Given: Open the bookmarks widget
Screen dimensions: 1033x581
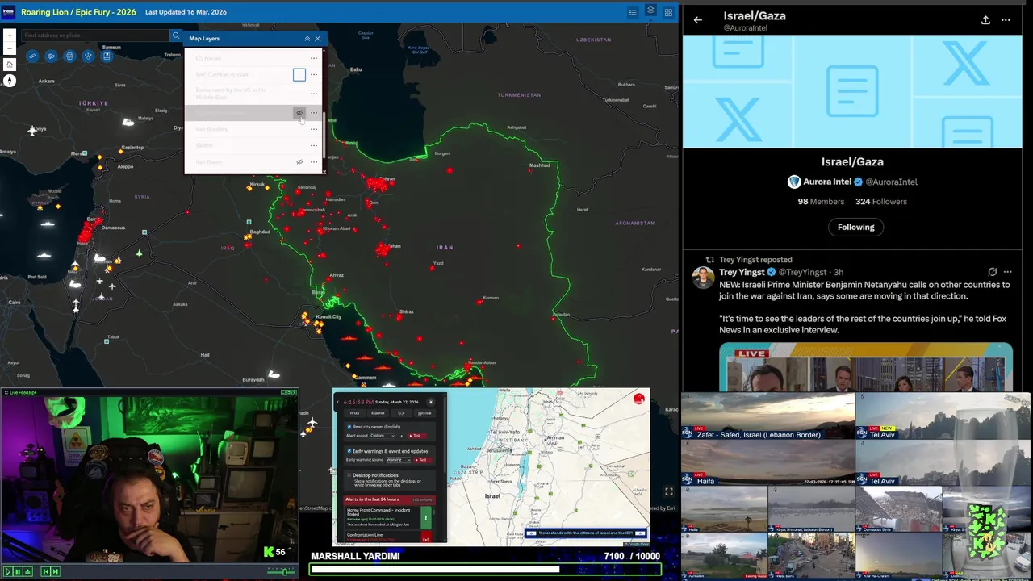Looking at the screenshot, I should (x=107, y=56).
